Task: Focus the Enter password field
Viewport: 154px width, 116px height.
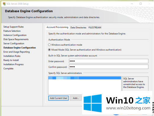Action: 109,61
